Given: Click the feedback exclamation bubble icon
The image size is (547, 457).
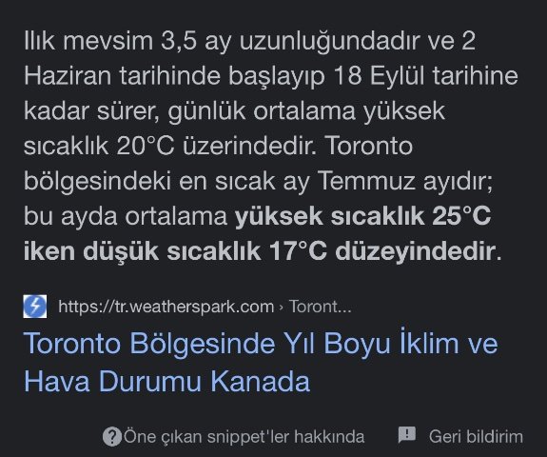Looking at the screenshot, I should point(407,435).
